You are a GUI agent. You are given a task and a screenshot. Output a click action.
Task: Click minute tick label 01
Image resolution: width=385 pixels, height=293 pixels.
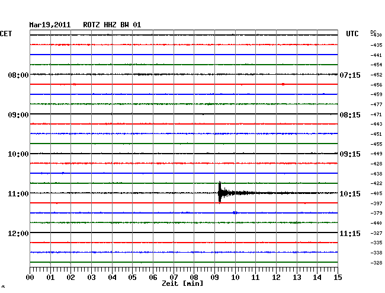point(50,278)
